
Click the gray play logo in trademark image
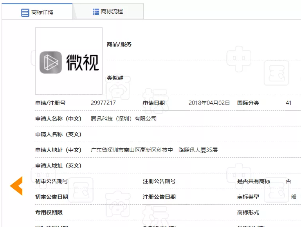50,62
